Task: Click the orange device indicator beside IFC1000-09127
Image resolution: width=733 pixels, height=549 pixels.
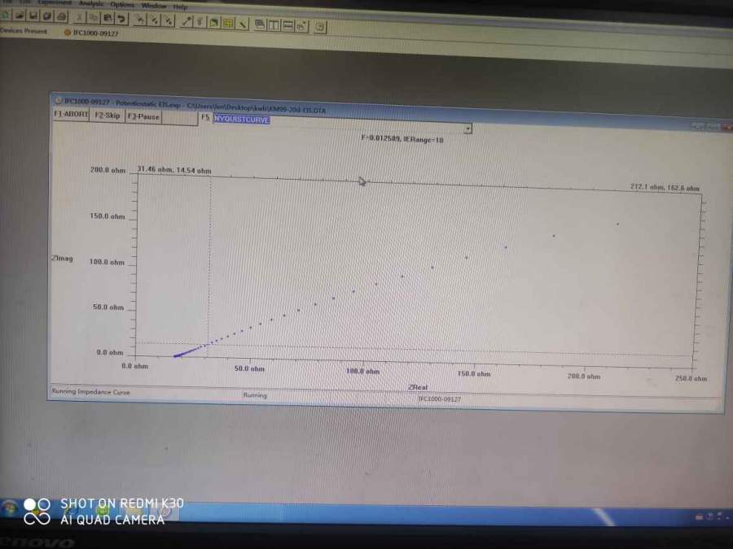Action: 67,33
